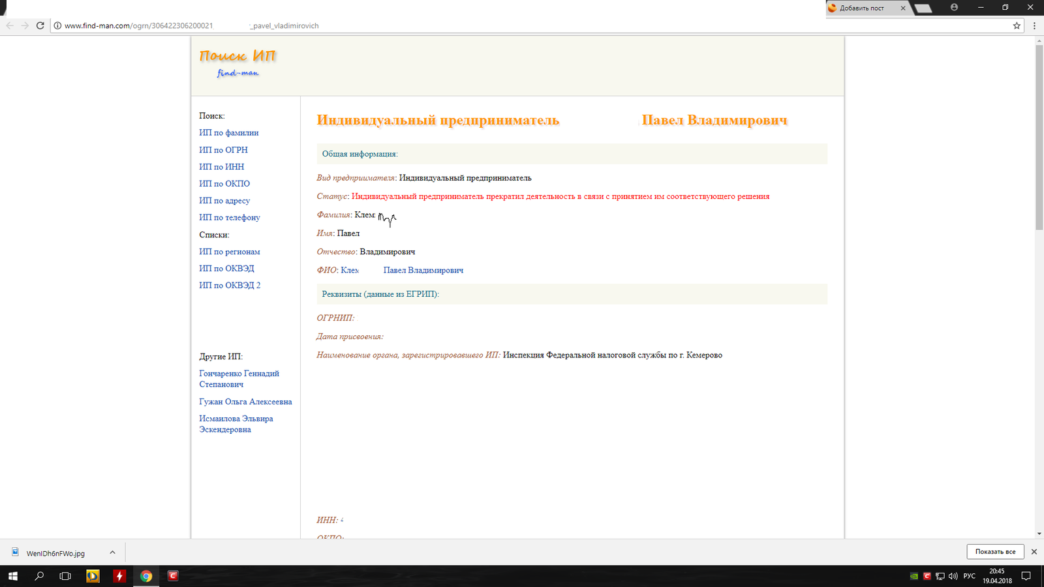The height and width of the screenshot is (587, 1044).
Task: Click red tray application icon
Action: pos(927,576)
